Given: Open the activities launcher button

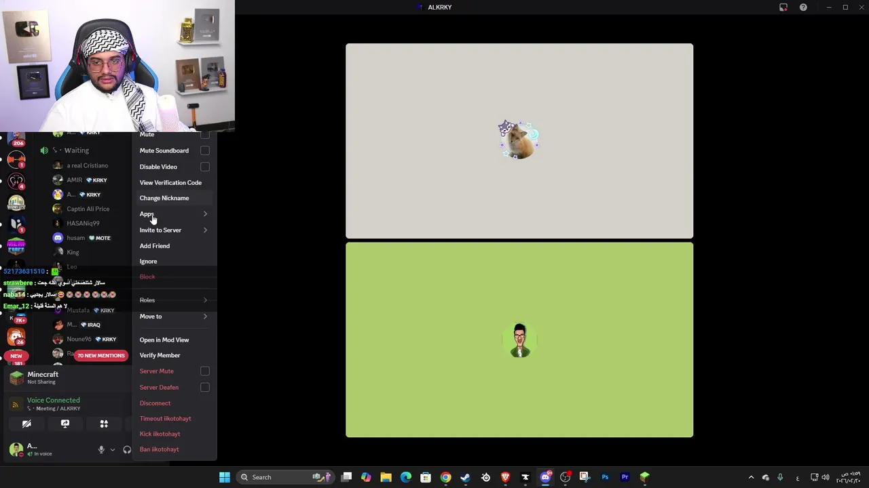Looking at the screenshot, I should 104,424.
